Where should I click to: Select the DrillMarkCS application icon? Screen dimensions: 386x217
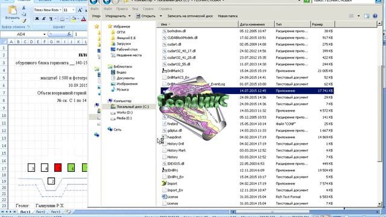pyautogui.click(x=164, y=71)
